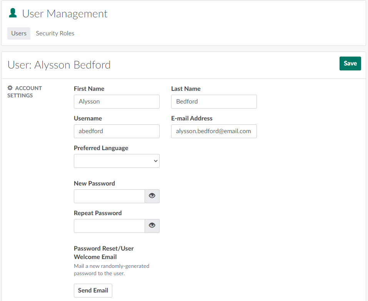Click the User Management page title
Screen dimensions: 368x301
(x=65, y=14)
